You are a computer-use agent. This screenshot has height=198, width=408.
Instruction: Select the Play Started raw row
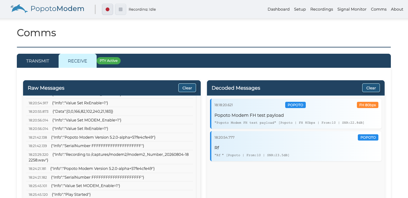tap(110, 194)
